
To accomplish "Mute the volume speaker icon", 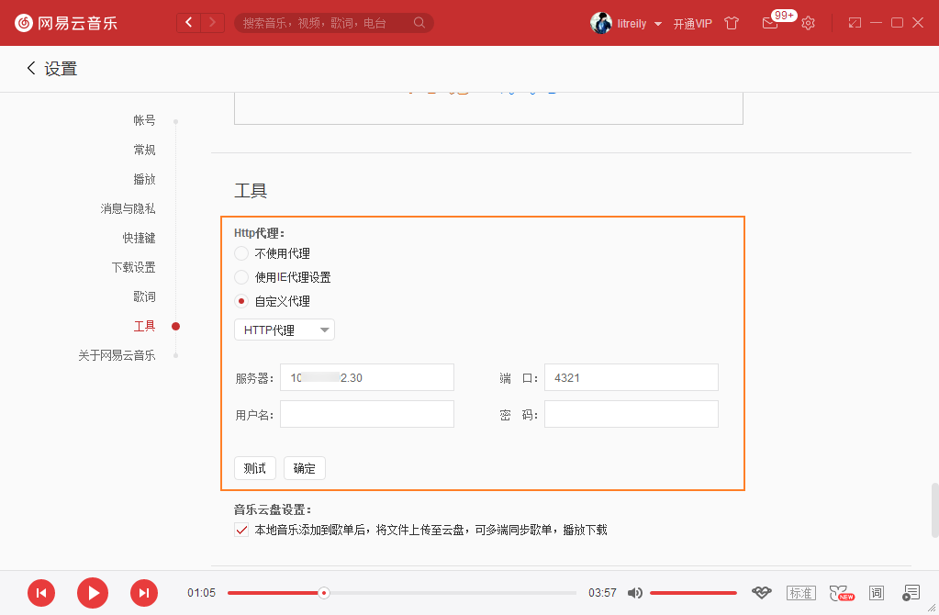I will click(634, 593).
